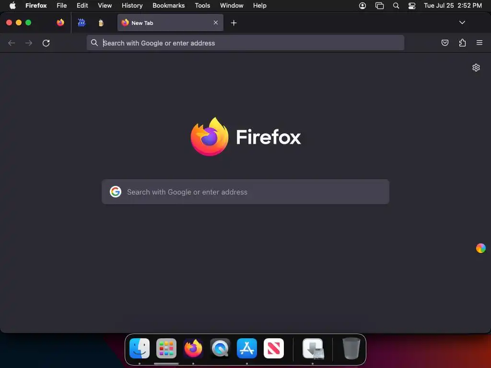Close the New Tab tab

[216, 23]
